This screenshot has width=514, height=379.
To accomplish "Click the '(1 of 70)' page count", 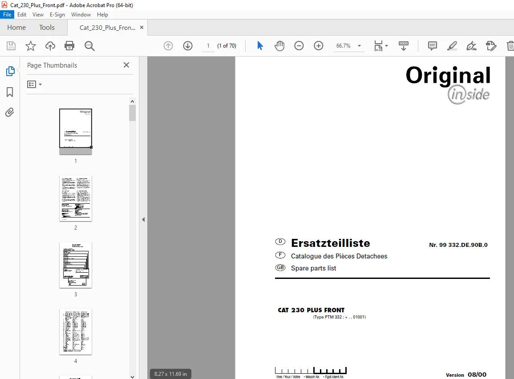I will click(227, 46).
